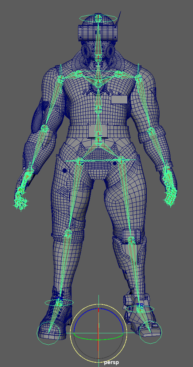Pick the knee joint on the unarmored leg
This screenshot has width=193, height=367.
[68, 233]
